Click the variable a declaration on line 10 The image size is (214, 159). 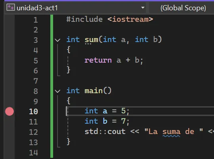pos(105,111)
